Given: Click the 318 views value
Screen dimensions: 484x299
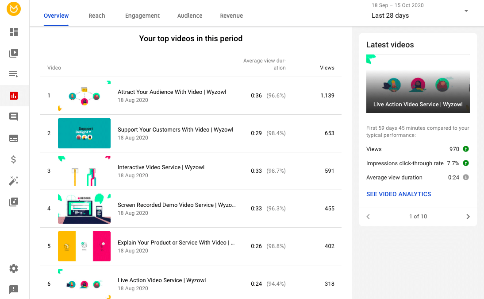Looking at the screenshot, I should 329,284.
